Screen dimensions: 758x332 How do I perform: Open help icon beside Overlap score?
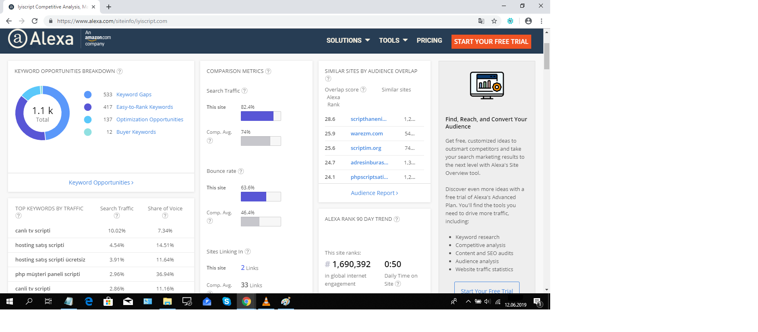[x=363, y=89]
